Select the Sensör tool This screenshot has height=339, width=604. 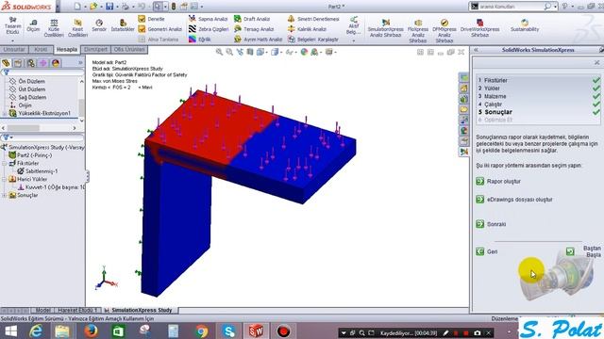coord(99,25)
